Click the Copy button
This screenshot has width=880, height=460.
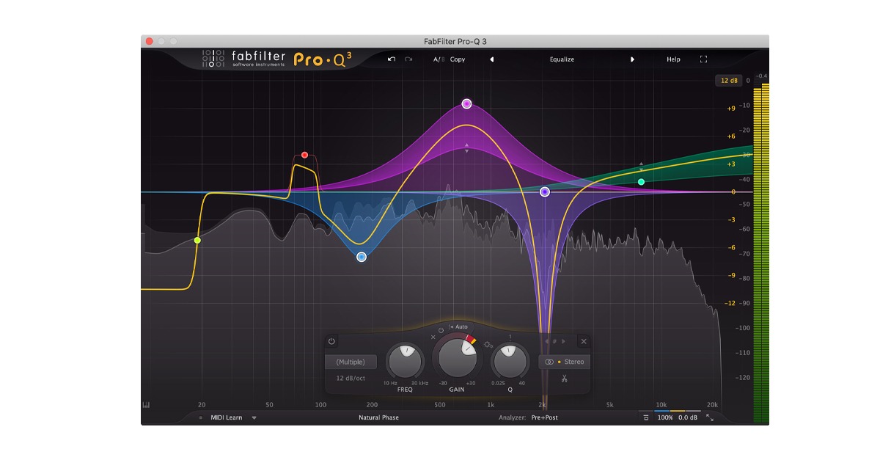458,59
